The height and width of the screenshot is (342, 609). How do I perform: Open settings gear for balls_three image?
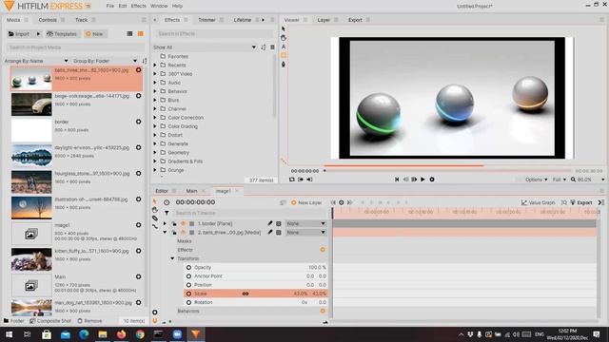(138, 70)
